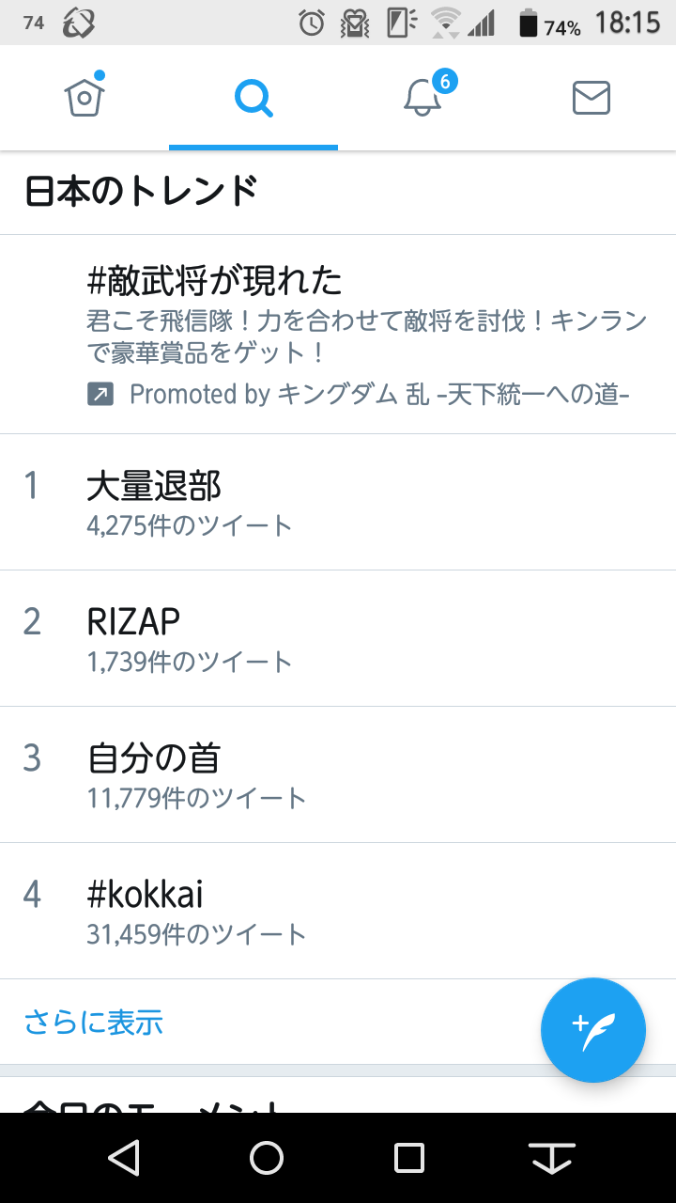Screen dimensions: 676x1203
Task: Open the Home timeline tab icon
Action: (x=84, y=97)
